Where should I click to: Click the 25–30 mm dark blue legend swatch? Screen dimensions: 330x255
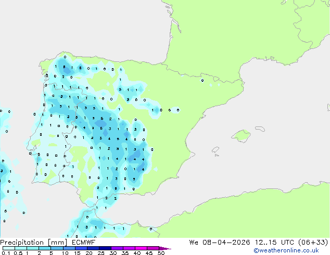click(x=105, y=248)
